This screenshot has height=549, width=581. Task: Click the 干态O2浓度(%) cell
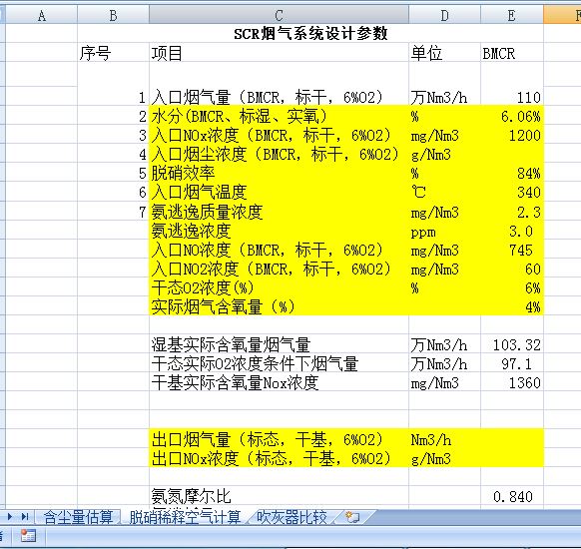(279, 287)
